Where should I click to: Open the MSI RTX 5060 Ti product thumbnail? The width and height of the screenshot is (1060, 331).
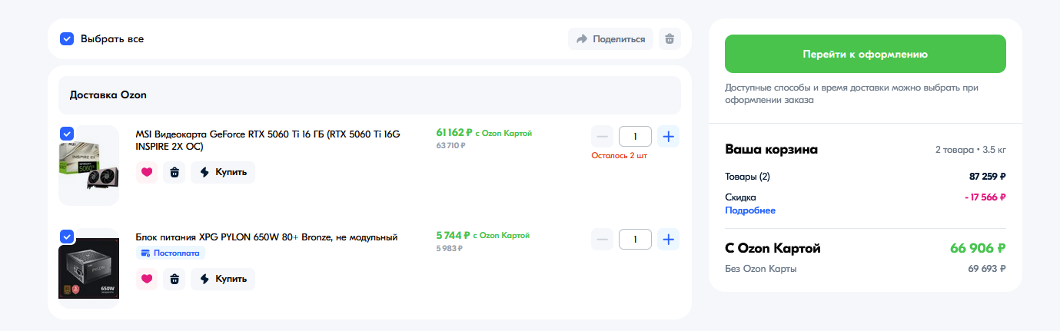tap(89, 166)
